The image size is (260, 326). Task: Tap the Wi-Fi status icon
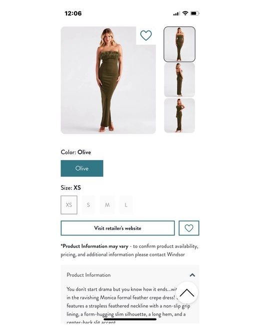(185, 14)
